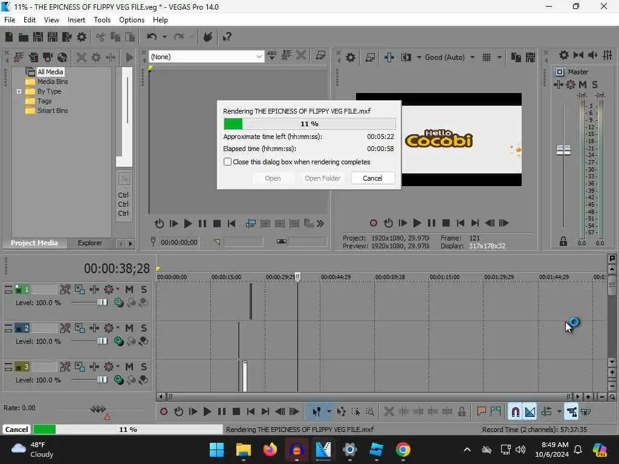Screen dimensions: 619x464
Task: Open the Insert menu
Action: point(76,20)
